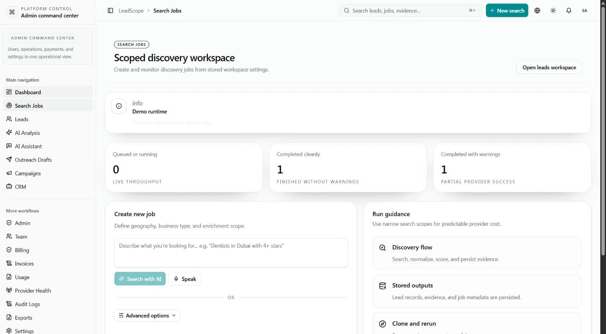Switch theme with the sun icon
The height and width of the screenshot is (334, 606).
coord(553,11)
